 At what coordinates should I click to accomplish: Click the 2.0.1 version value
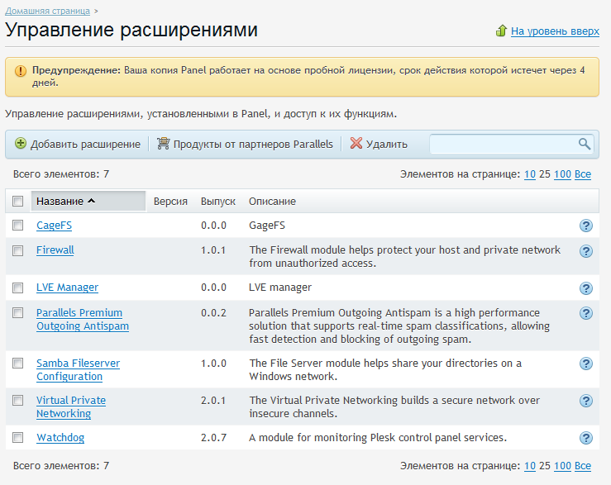tap(213, 401)
